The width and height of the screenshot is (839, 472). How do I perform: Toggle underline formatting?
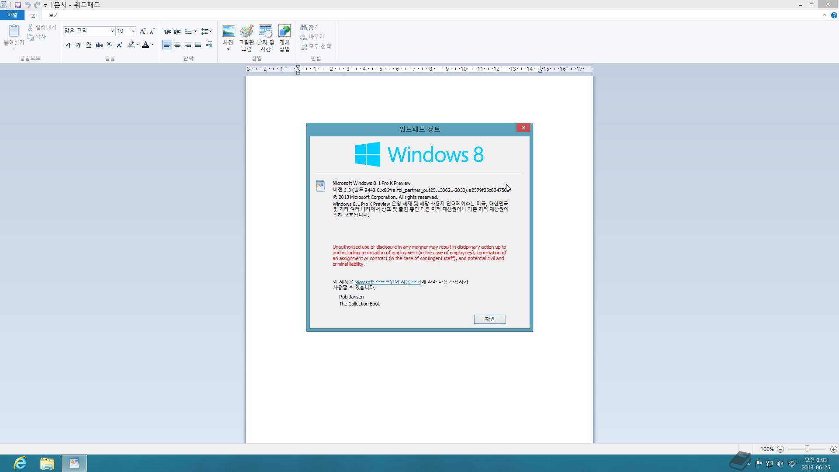click(89, 45)
